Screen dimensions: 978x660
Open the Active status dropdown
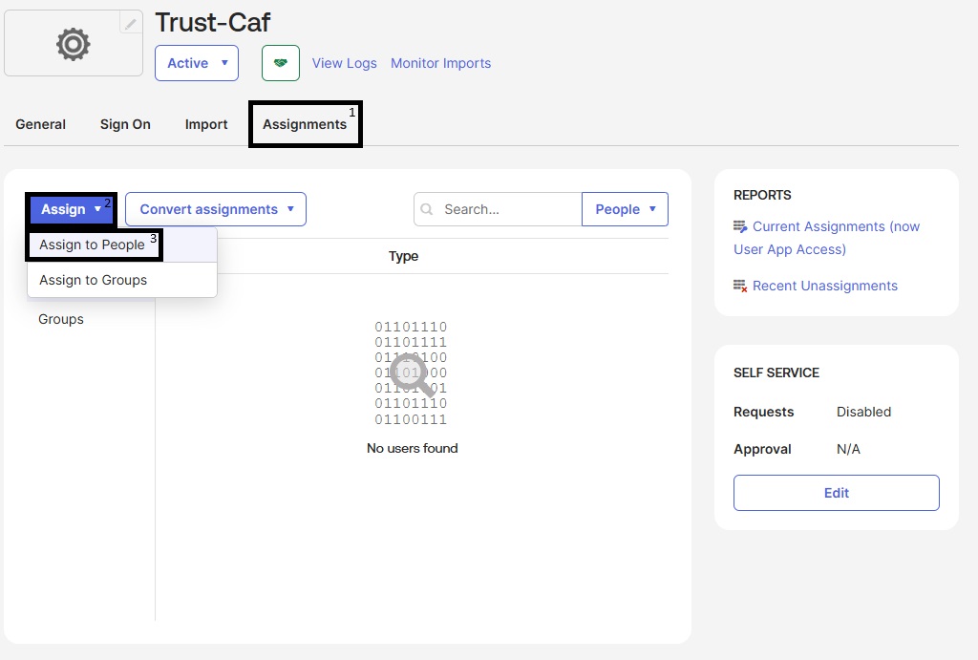(x=197, y=63)
